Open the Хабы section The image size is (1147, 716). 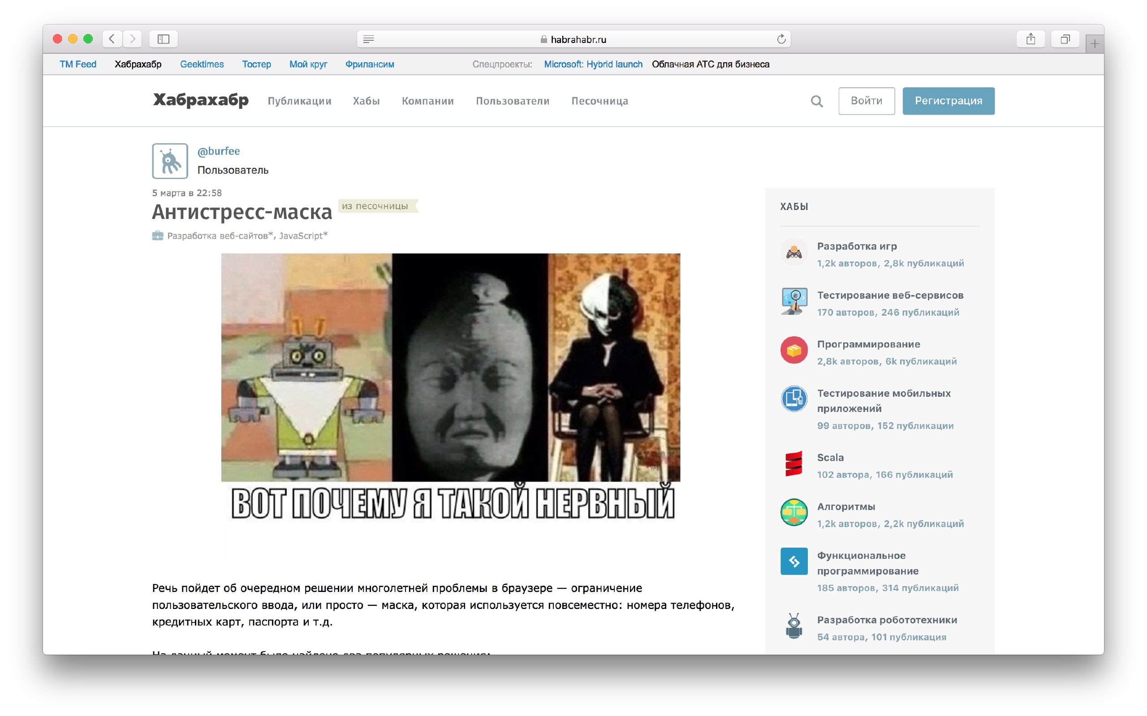tap(366, 101)
